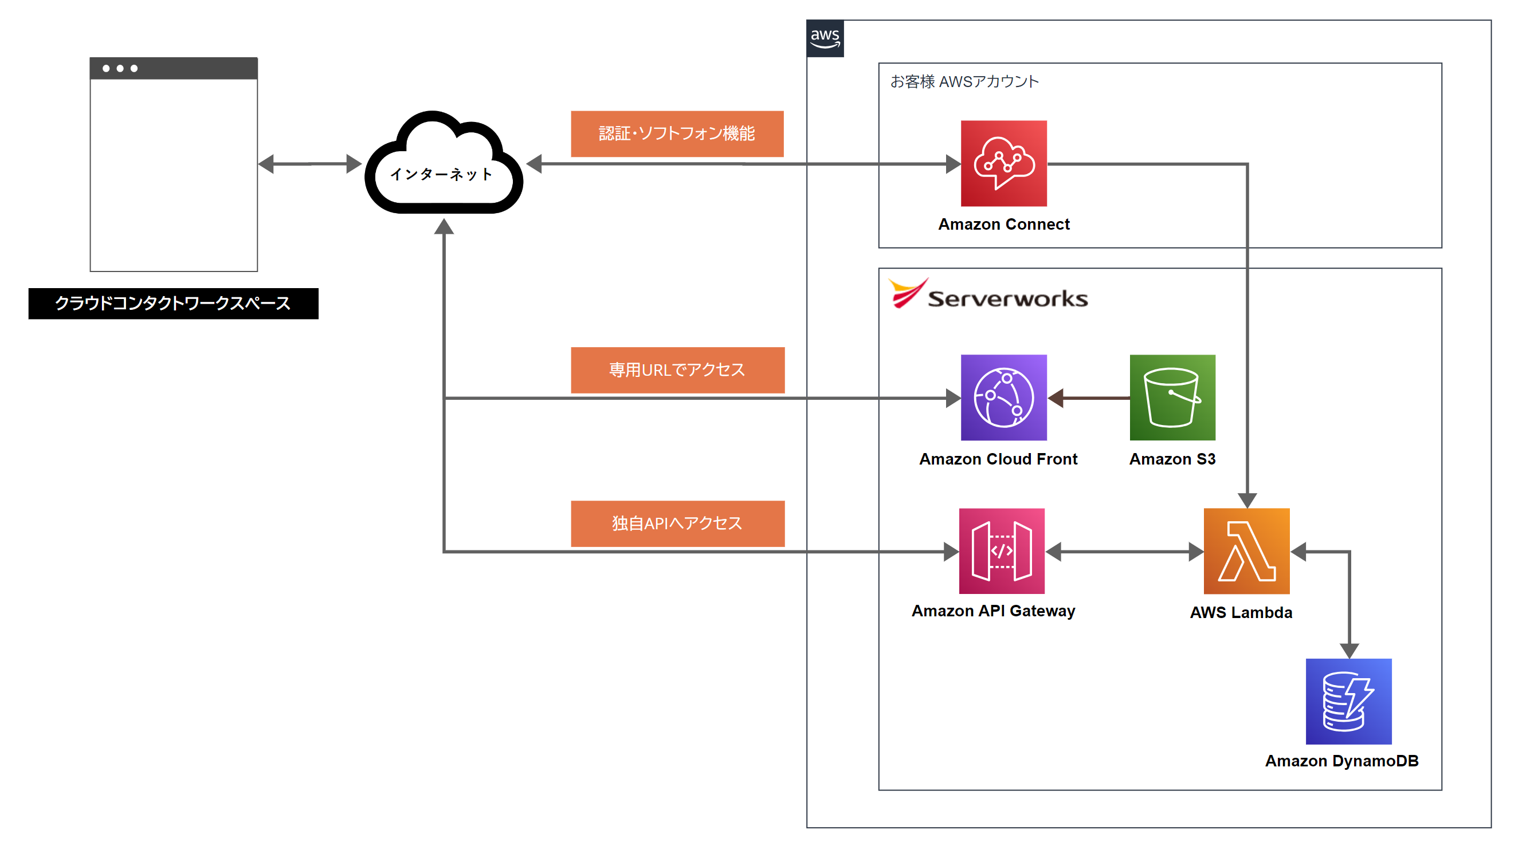
Task: Click the AWS logo badge
Action: pyautogui.click(x=825, y=38)
